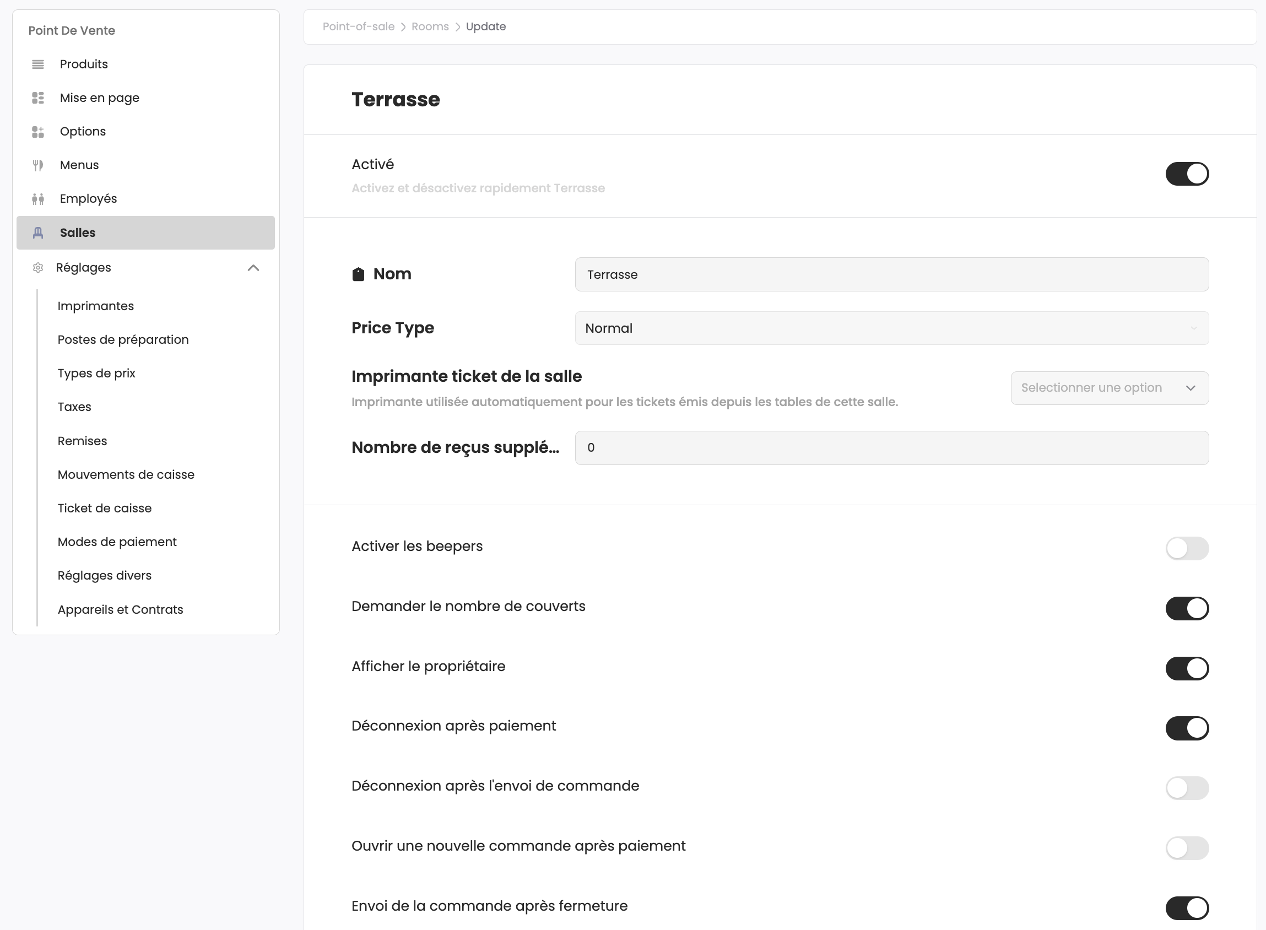Turn off Déconnexion après paiement toggle
The height and width of the screenshot is (930, 1266).
1187,728
